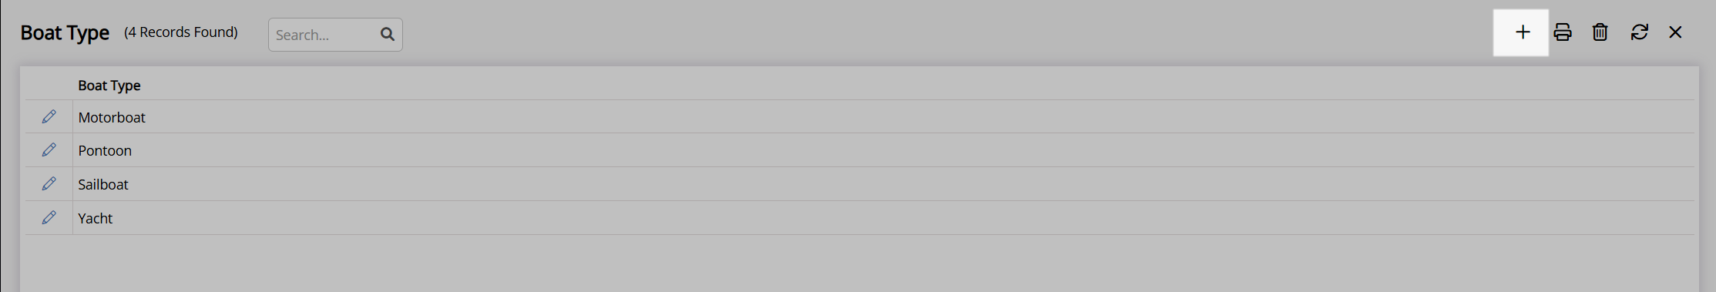Screen dimensions: 1716x292
Task: Click the empty table area below Yacht
Action: click(x=859, y=263)
